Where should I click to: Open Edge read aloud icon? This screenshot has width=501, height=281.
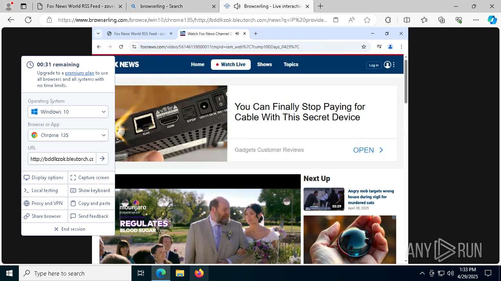point(351,20)
